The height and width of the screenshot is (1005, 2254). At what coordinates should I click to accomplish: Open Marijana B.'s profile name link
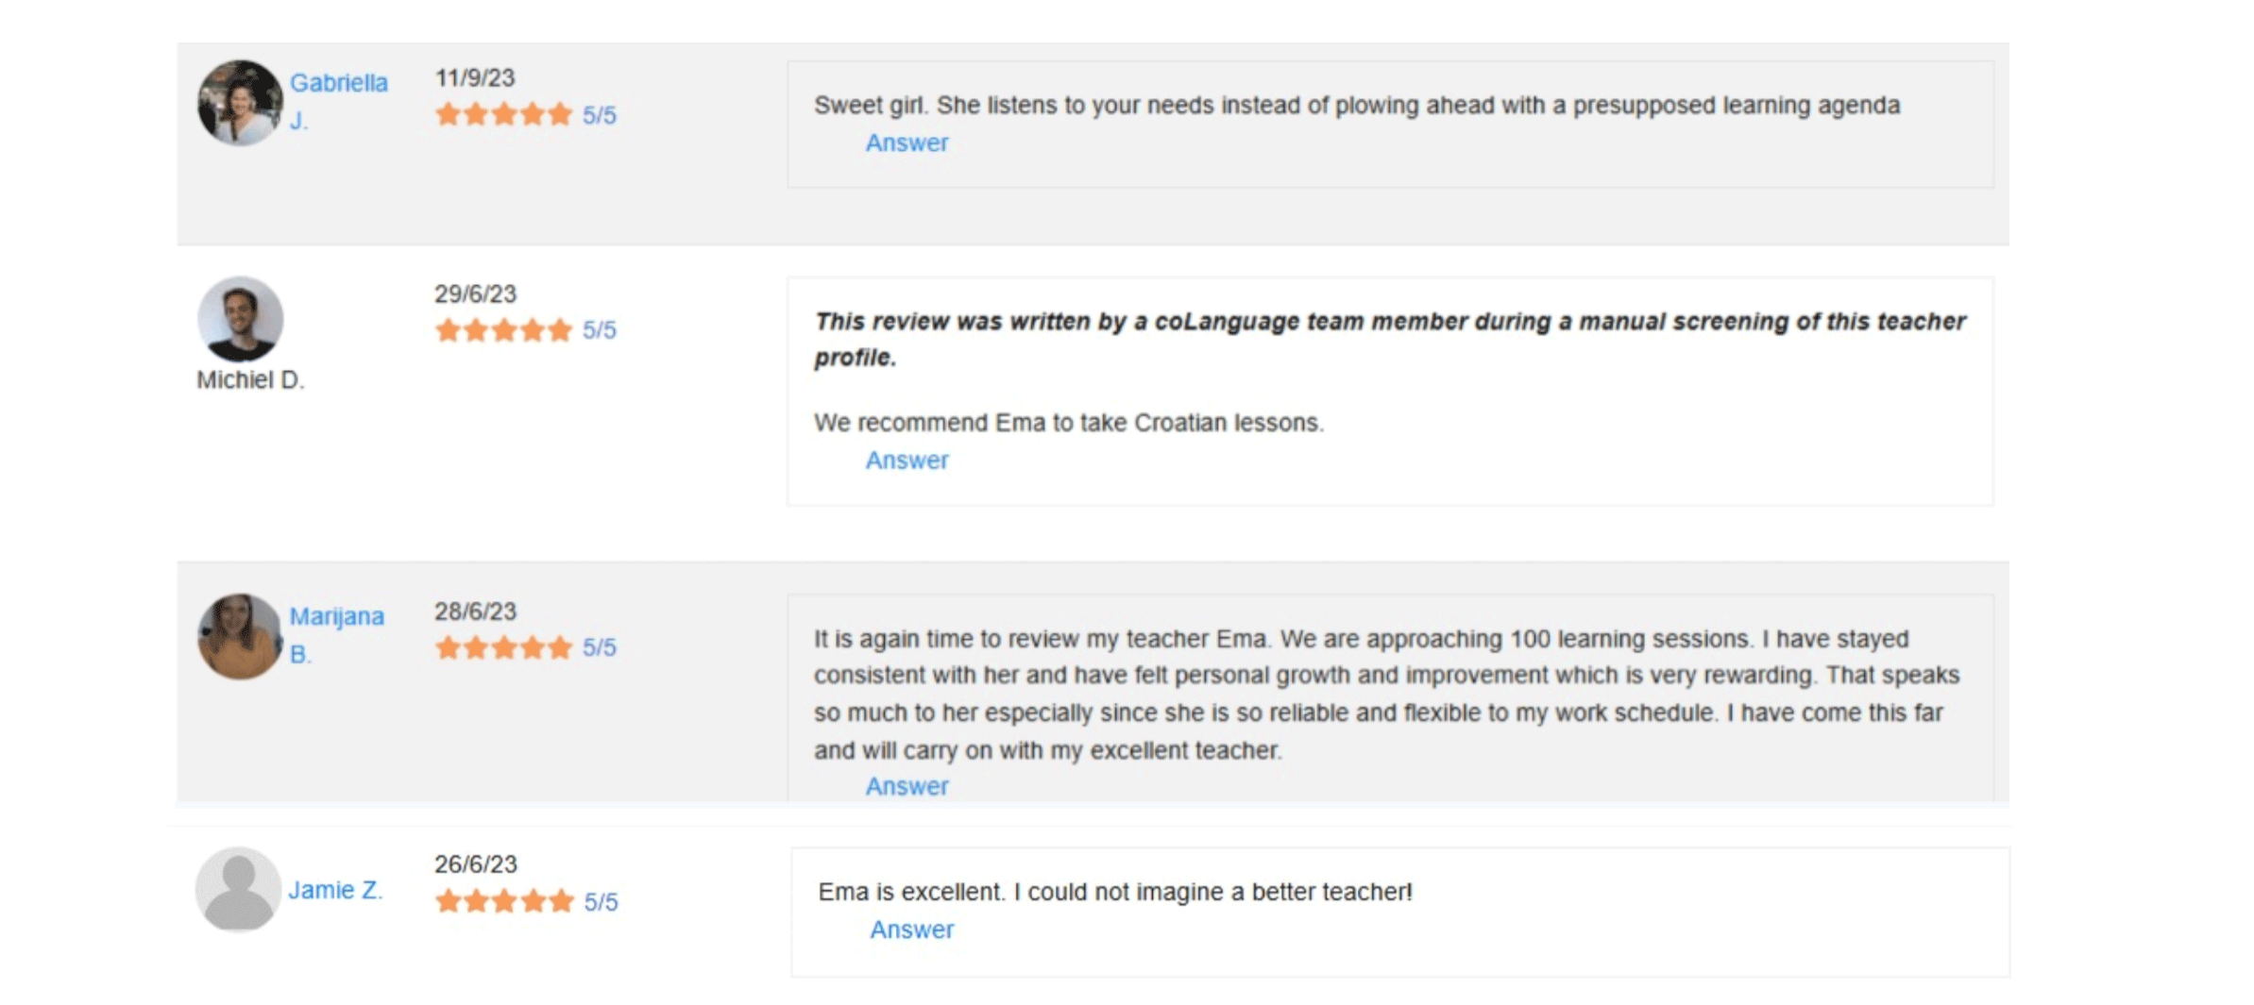336,616
